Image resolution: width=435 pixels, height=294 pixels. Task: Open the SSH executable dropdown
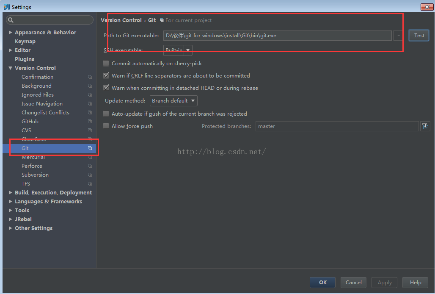point(178,50)
